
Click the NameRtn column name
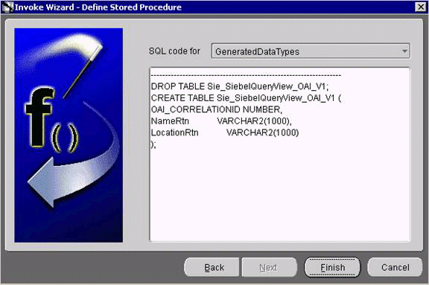coord(170,121)
